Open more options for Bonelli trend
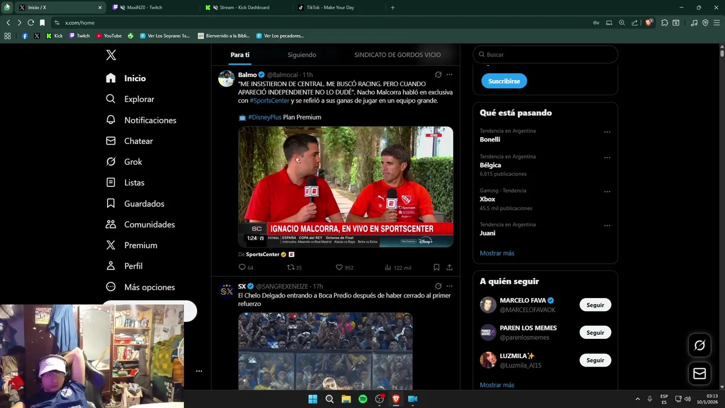 point(607,132)
